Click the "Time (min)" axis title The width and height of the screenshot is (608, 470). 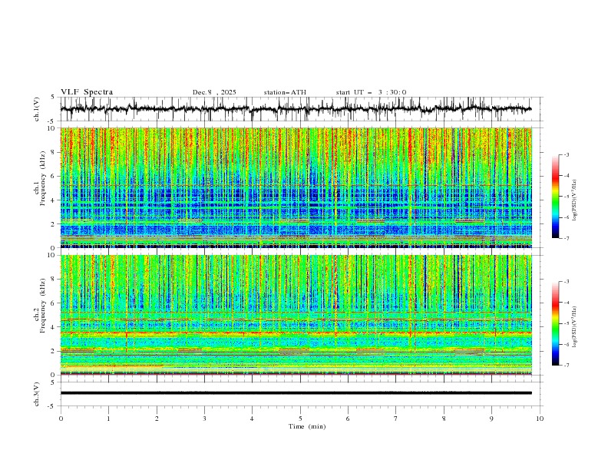[x=307, y=426]
